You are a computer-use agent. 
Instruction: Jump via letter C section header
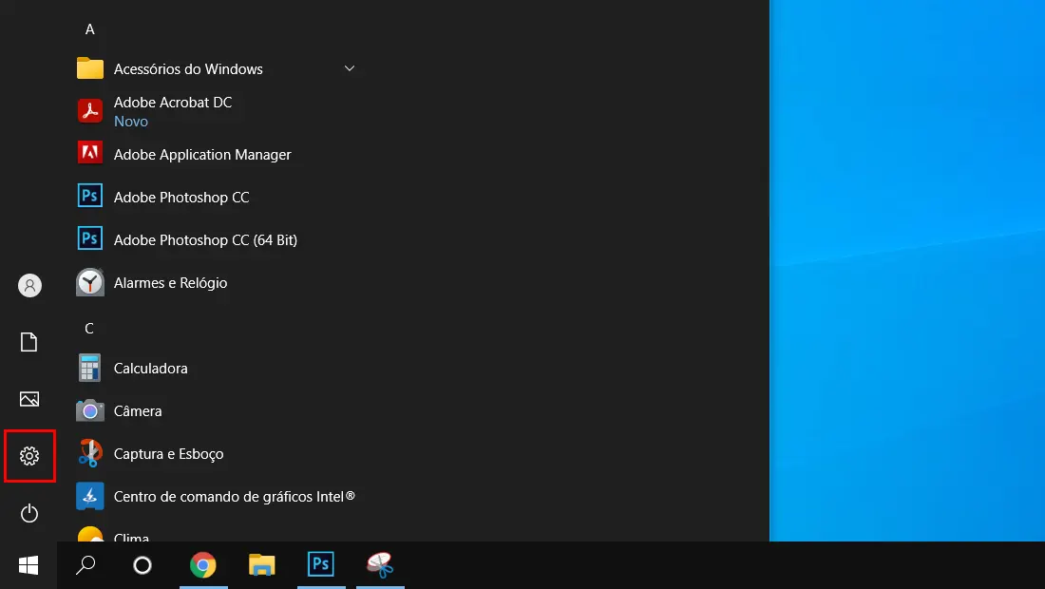(x=89, y=329)
